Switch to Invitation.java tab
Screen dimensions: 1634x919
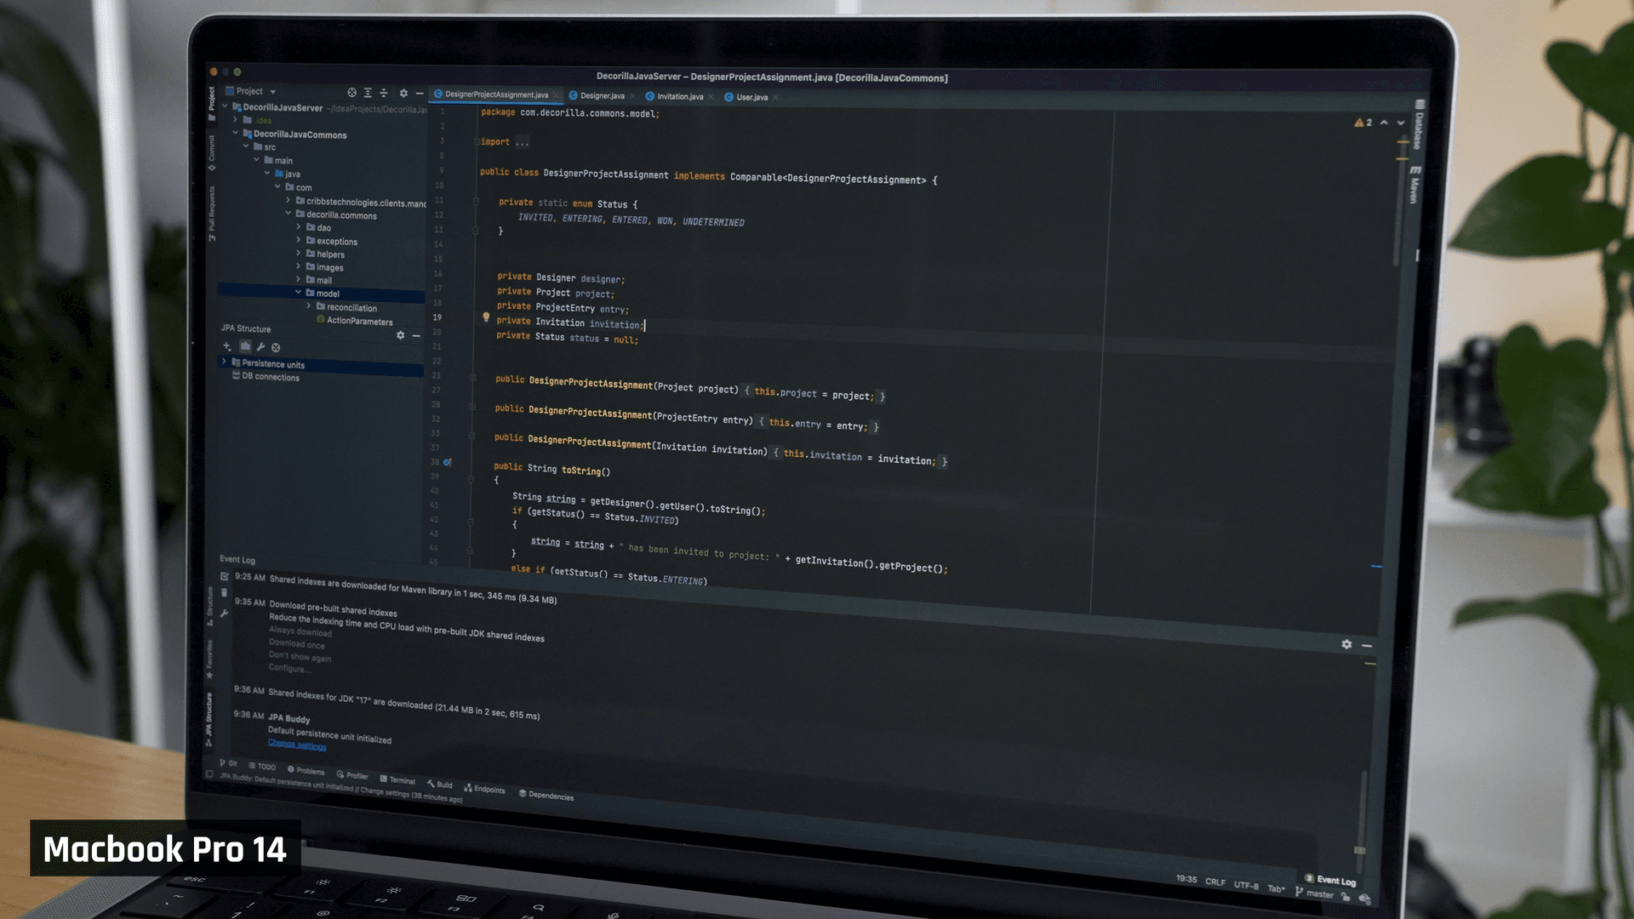[x=680, y=97]
